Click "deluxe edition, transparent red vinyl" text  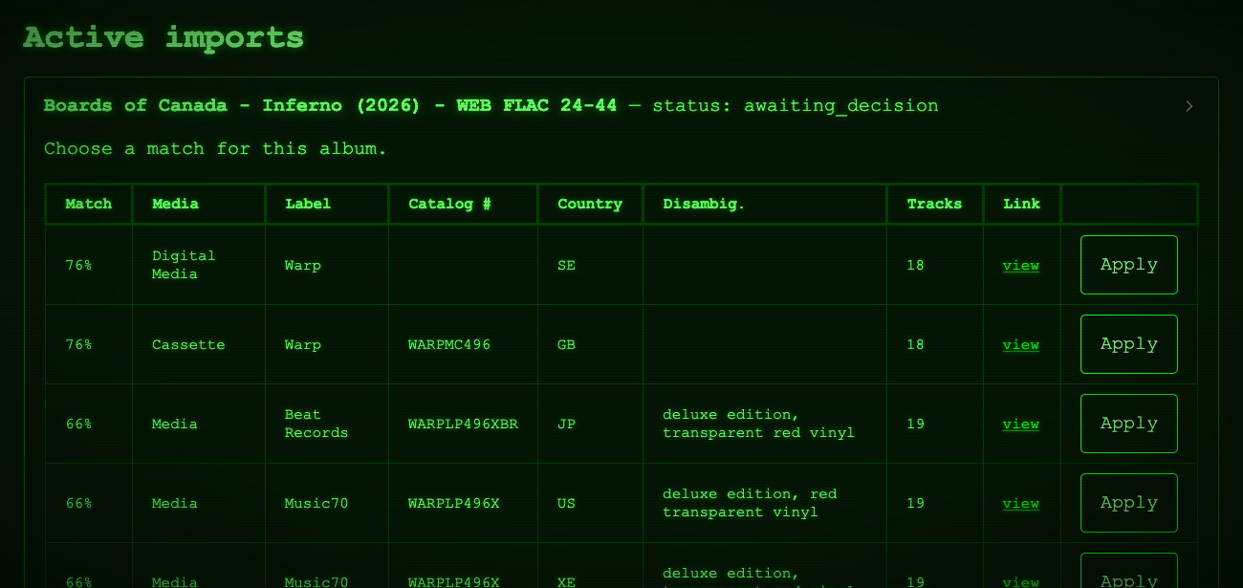click(758, 424)
